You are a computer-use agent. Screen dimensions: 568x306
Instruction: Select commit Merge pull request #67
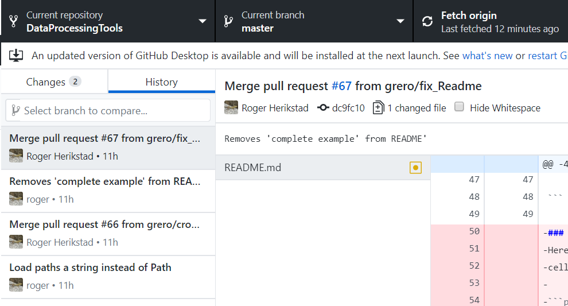108,148
